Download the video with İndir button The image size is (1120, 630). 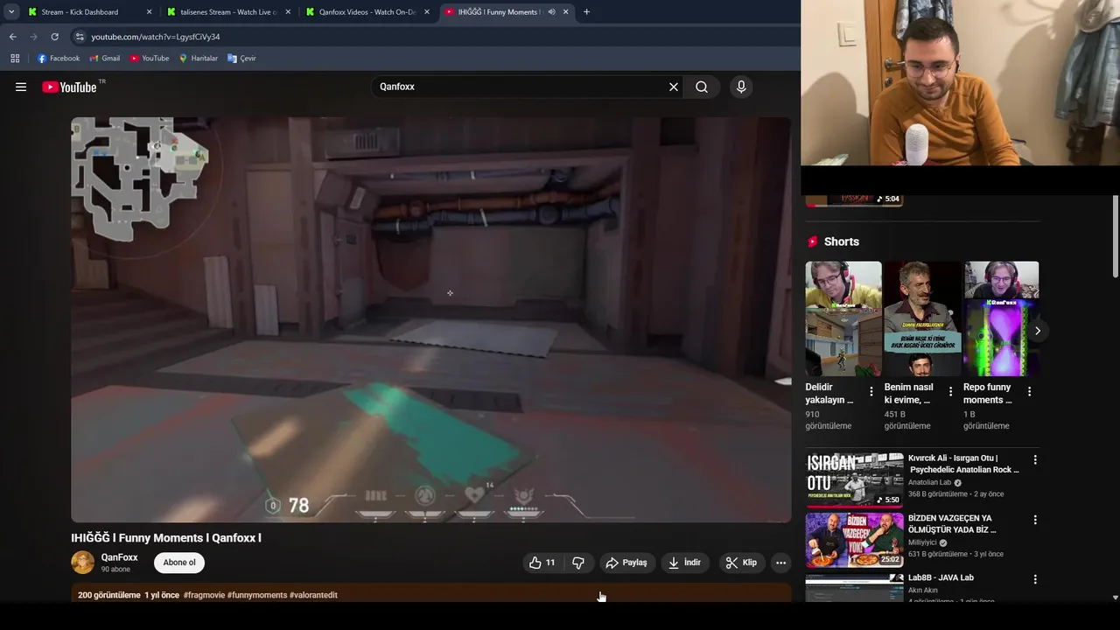click(684, 563)
